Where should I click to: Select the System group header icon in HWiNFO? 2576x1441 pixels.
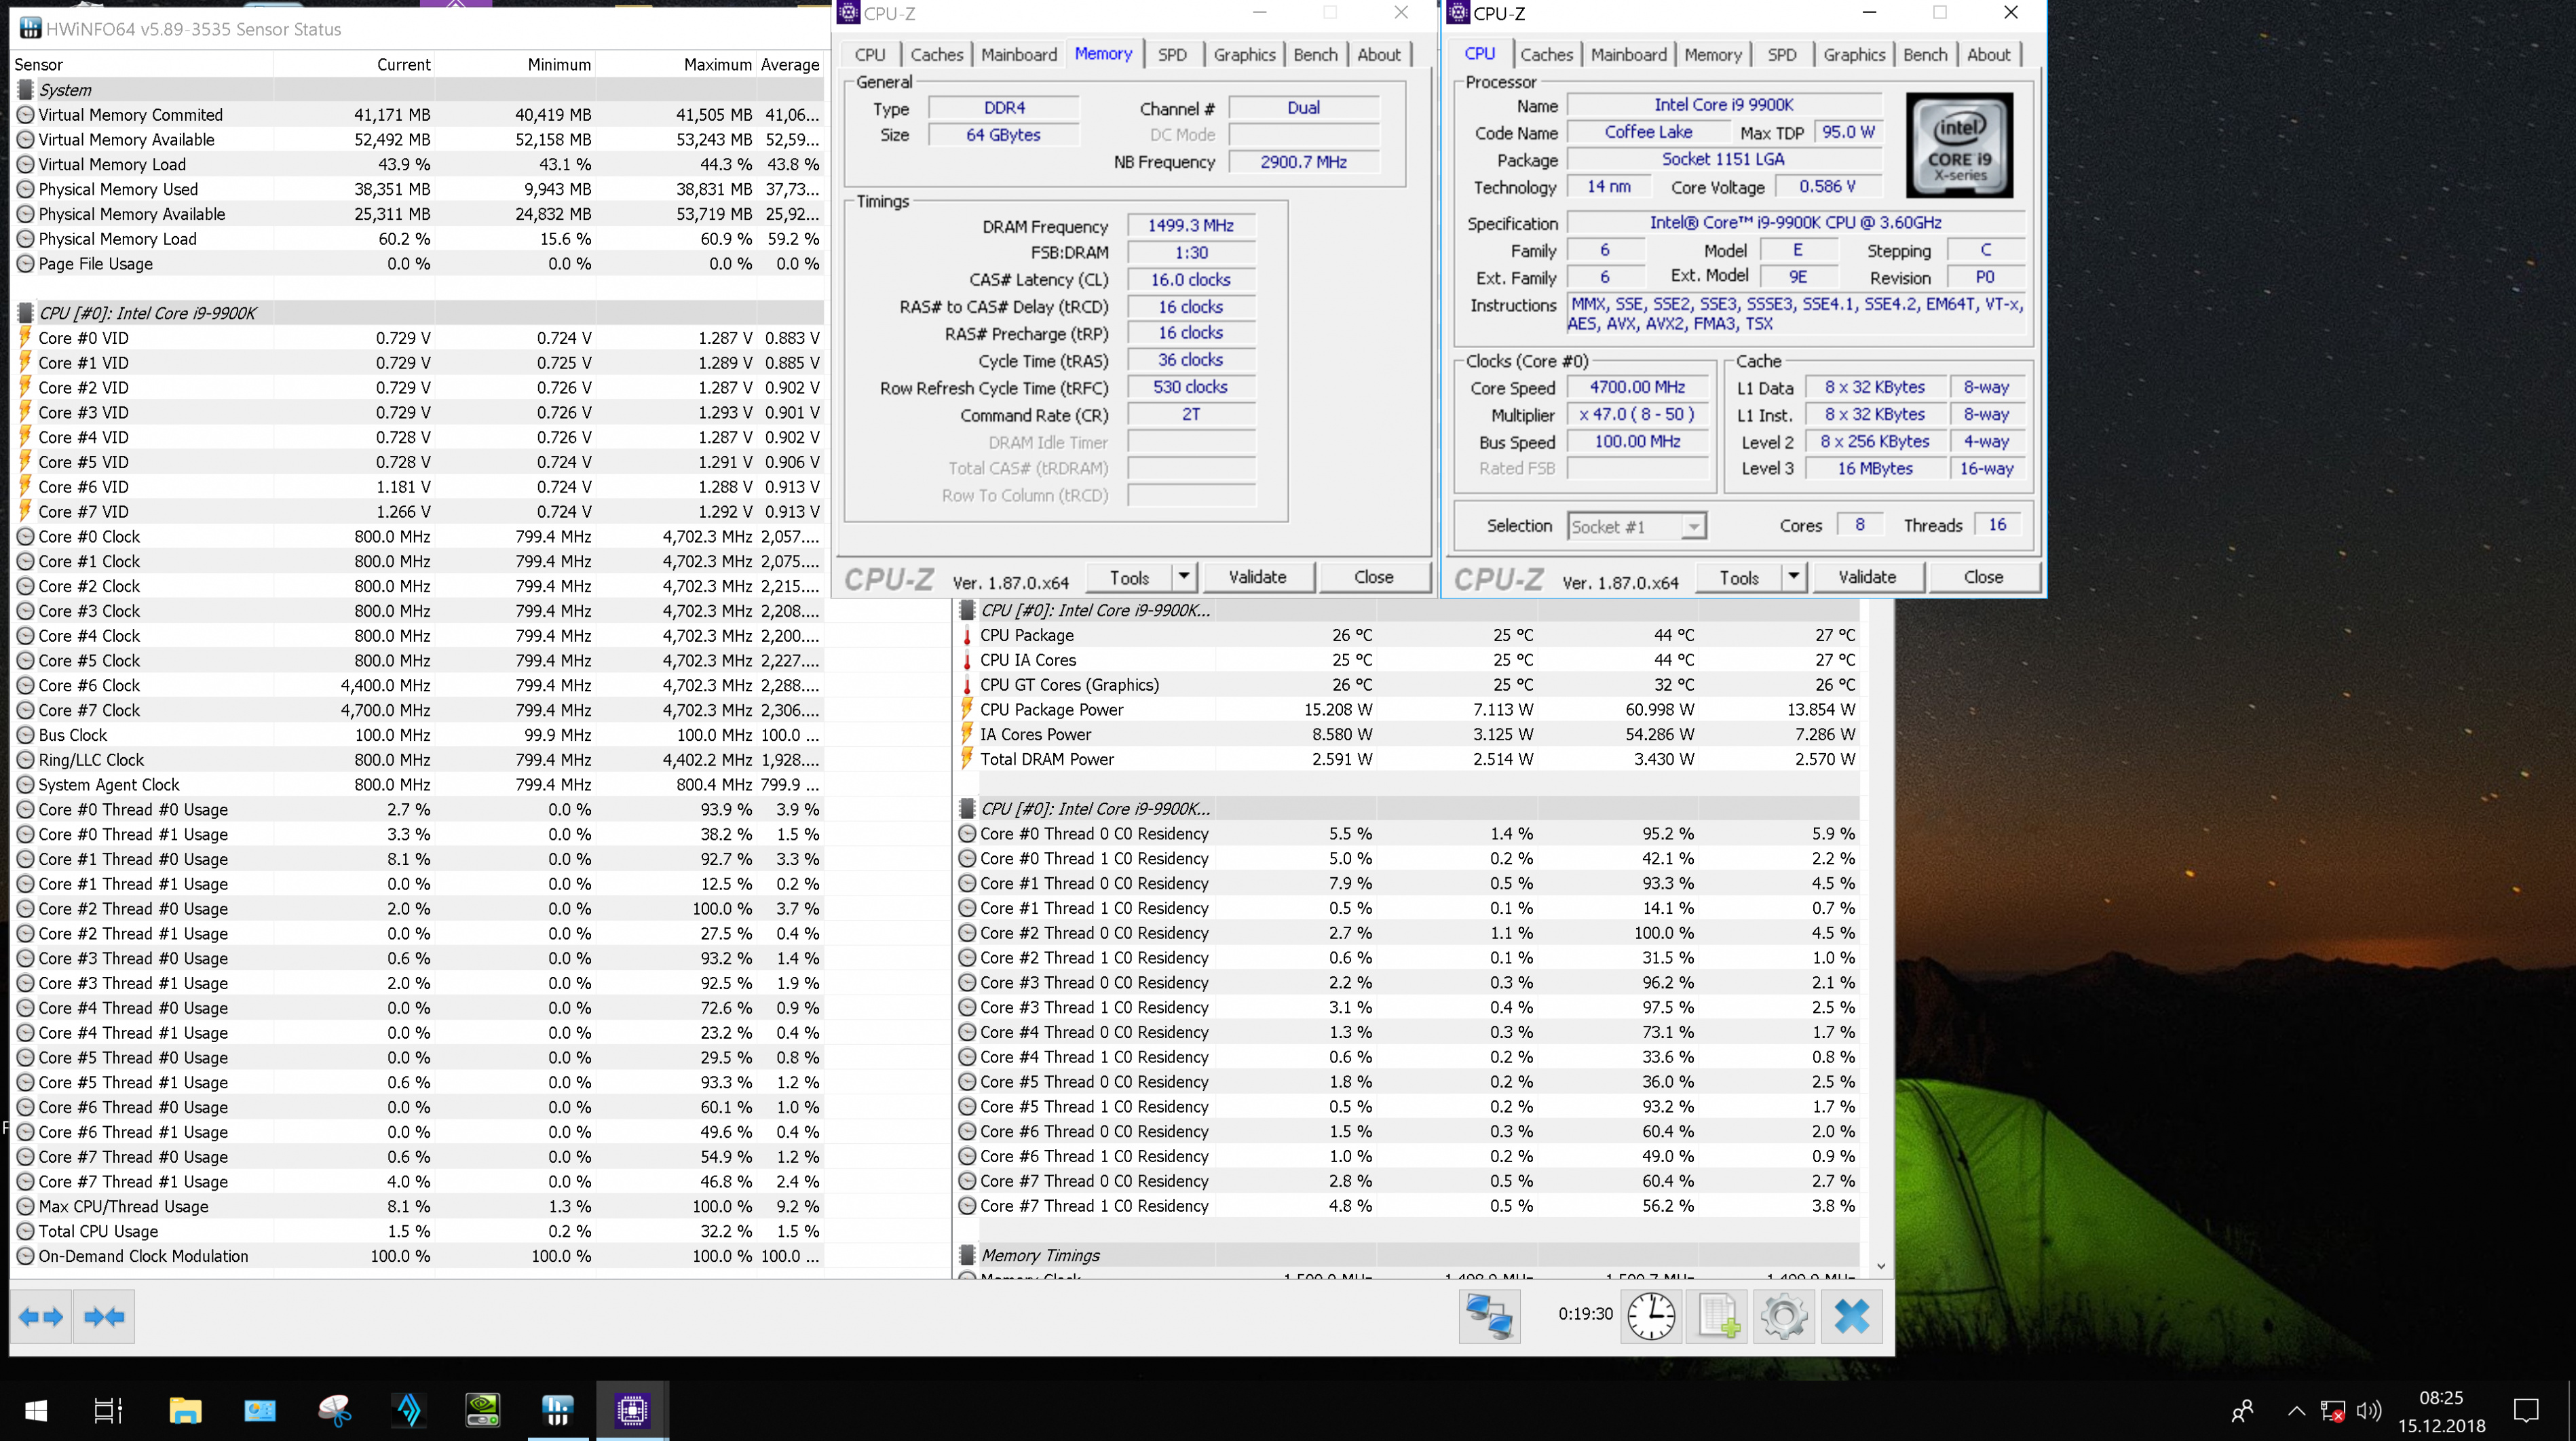point(26,90)
